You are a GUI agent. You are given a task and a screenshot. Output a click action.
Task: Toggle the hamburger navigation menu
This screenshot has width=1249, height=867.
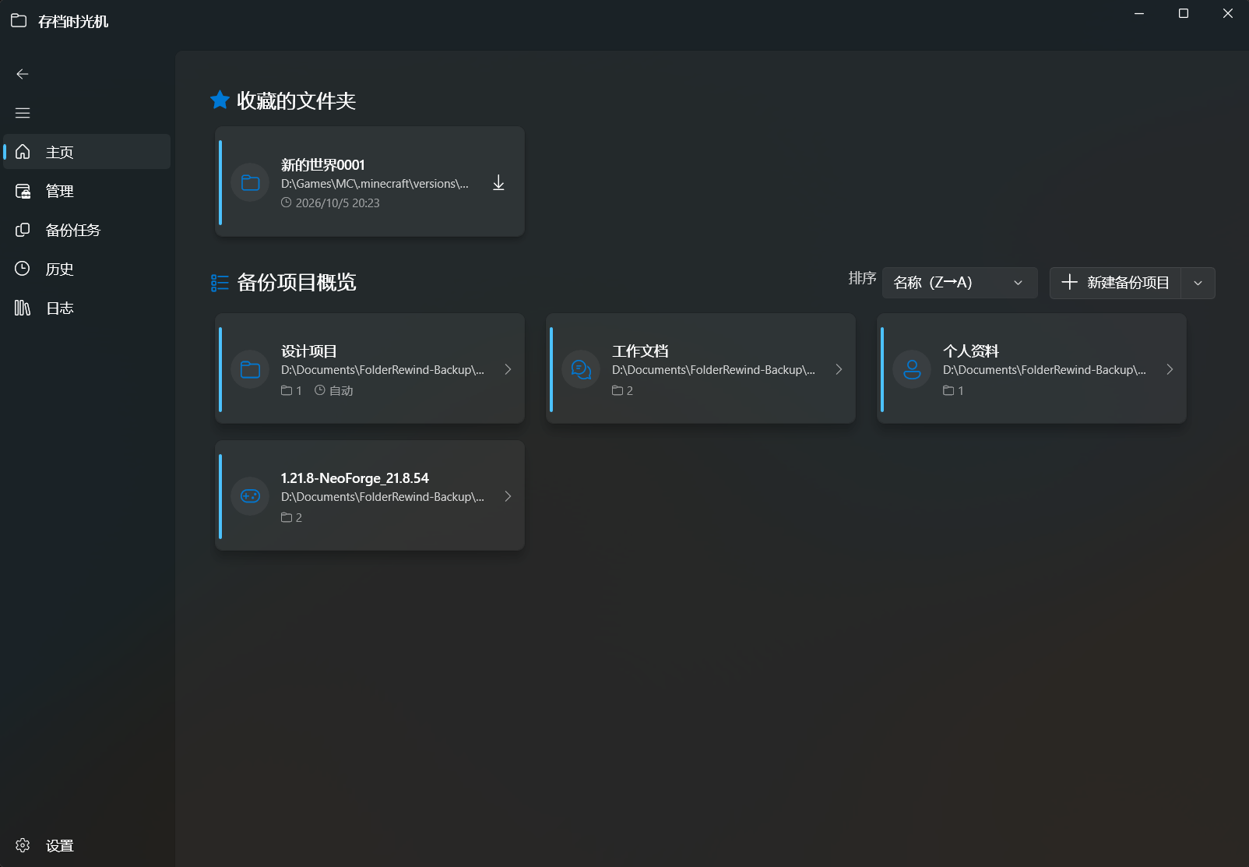pos(23,113)
